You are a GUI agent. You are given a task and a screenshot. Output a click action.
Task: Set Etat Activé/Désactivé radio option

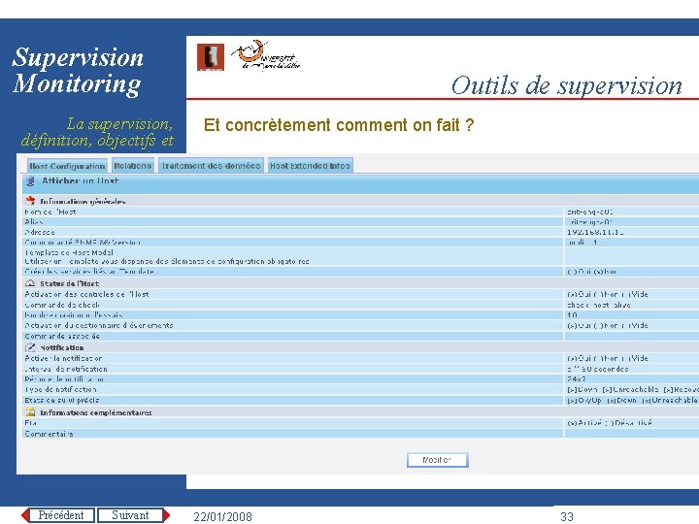pos(609,422)
